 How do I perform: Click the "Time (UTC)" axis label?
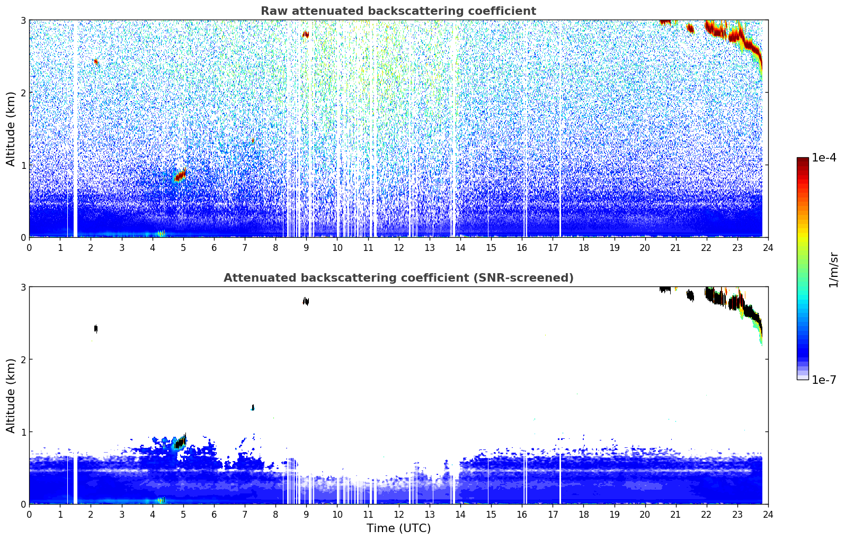point(398,528)
